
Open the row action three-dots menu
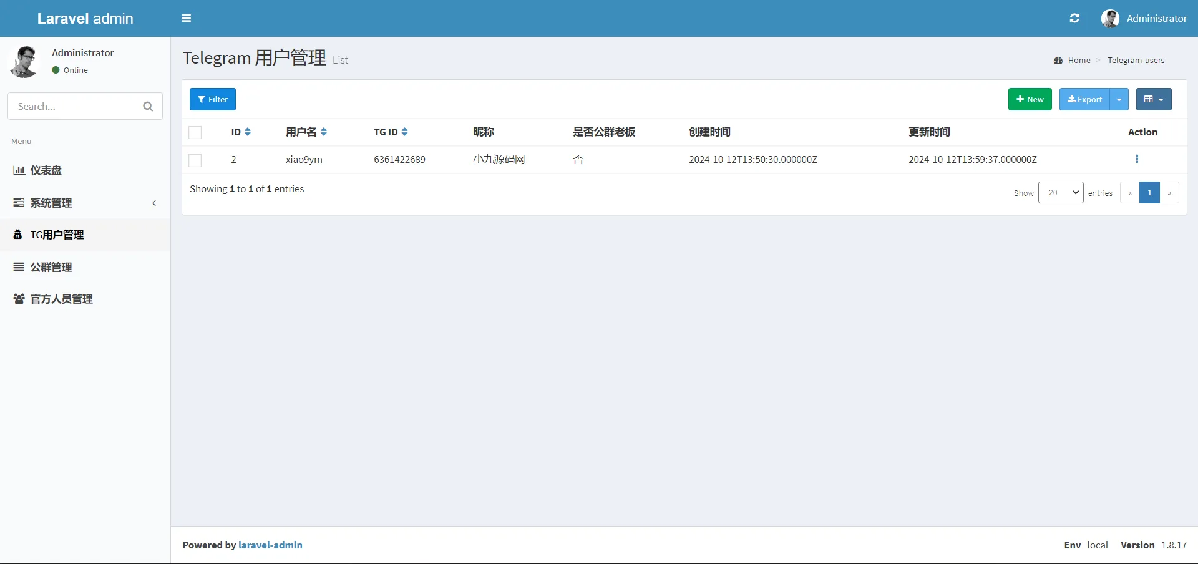(x=1137, y=159)
